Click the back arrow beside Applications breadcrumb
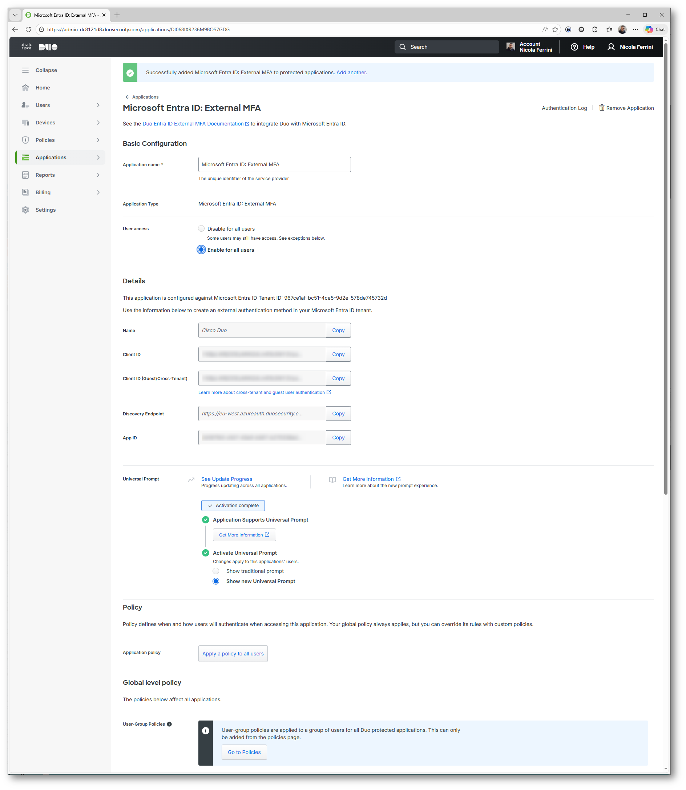Screen dimensions: 686x790 point(128,97)
